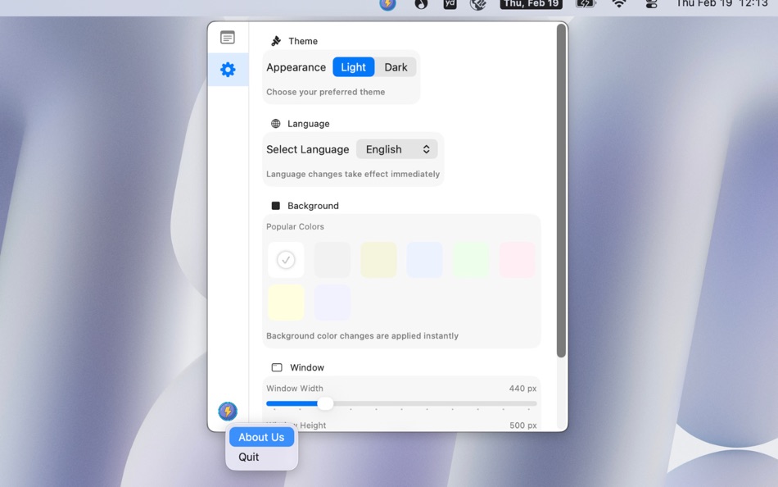
Task: Open the notes panel in the sidebar
Action: click(x=228, y=37)
